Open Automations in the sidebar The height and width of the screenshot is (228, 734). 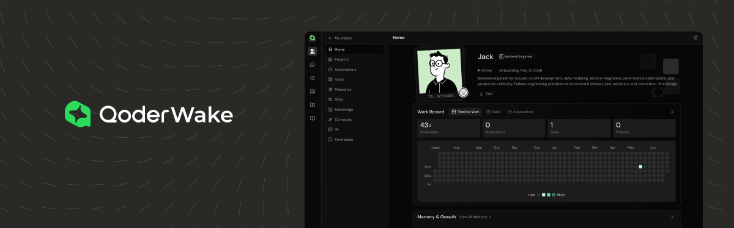[355, 69]
